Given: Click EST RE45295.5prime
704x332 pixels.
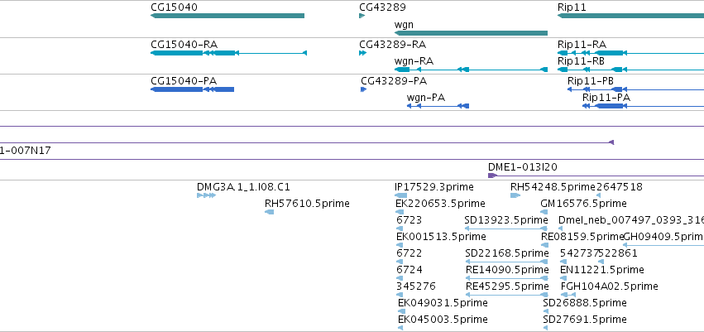Looking at the screenshot, I should tap(507, 296).
